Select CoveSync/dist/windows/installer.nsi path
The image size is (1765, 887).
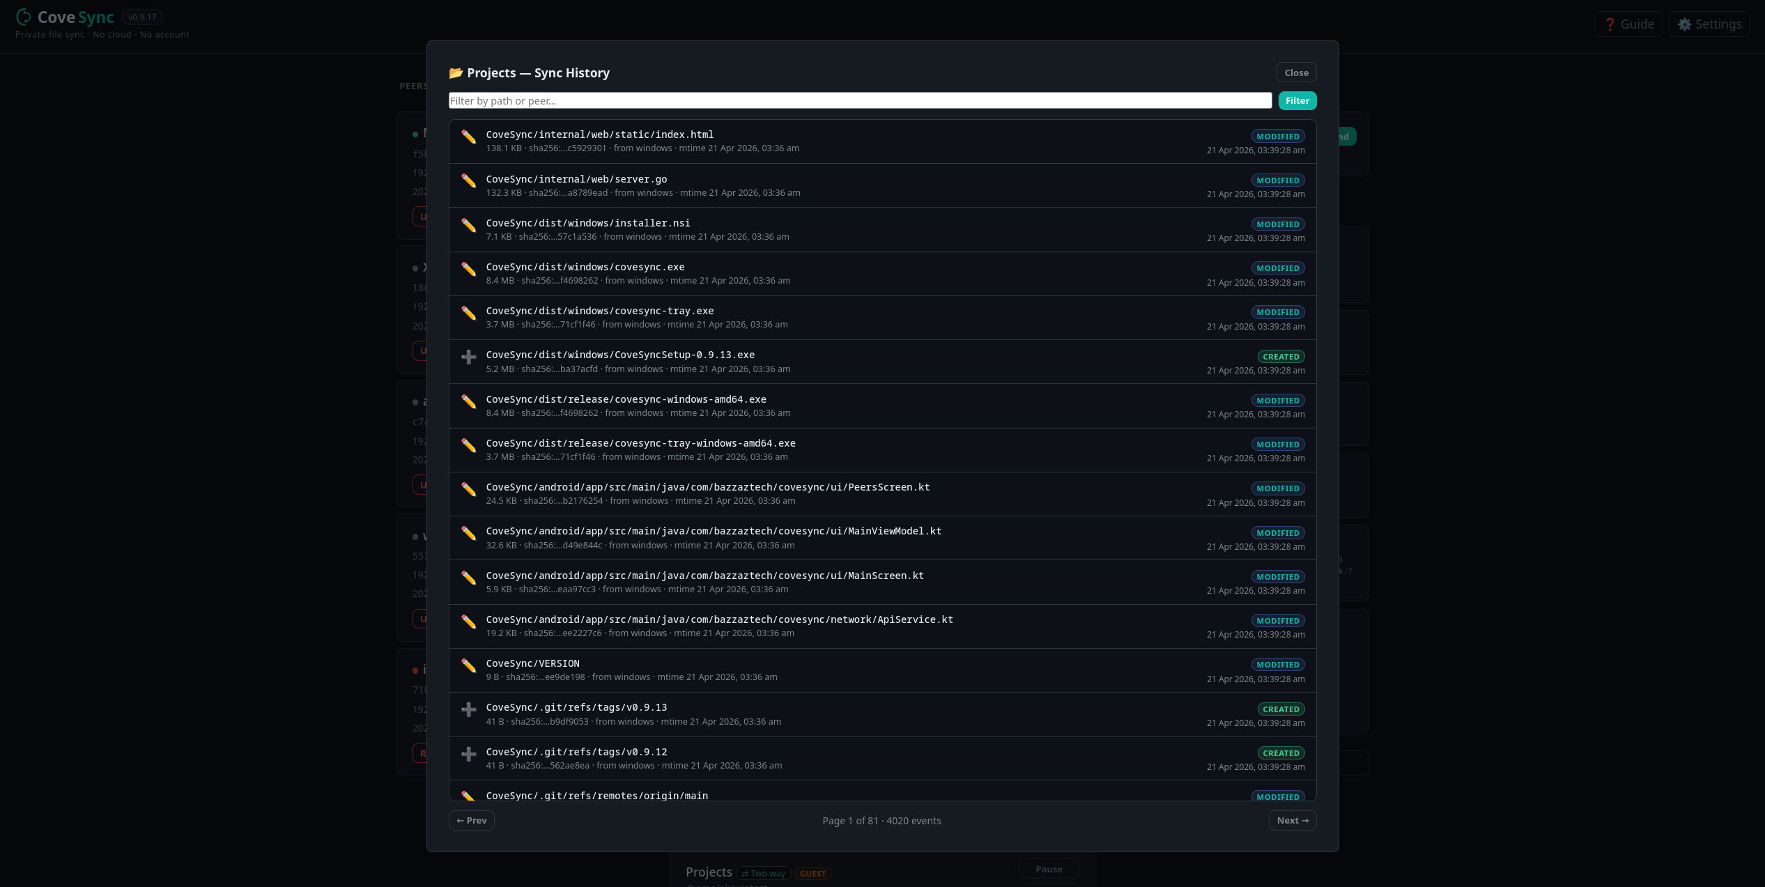pyautogui.click(x=587, y=223)
